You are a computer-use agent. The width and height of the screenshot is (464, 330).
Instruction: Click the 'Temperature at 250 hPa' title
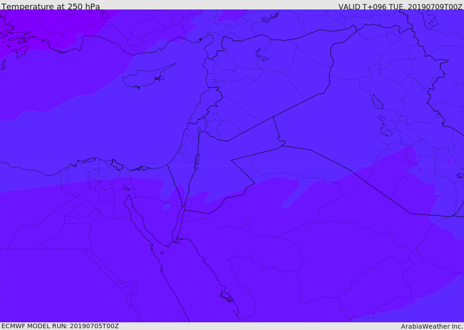point(51,6)
